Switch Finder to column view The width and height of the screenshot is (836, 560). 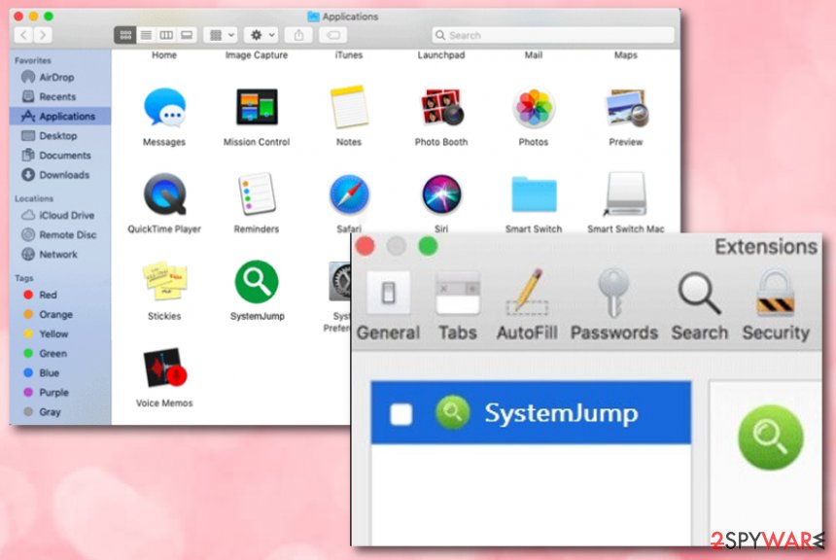(x=166, y=35)
